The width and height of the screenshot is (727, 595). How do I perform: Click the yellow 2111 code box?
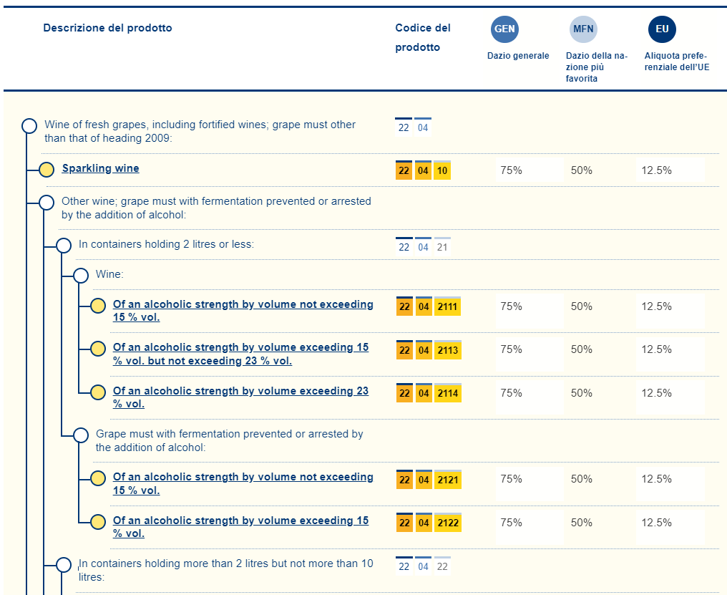(x=447, y=307)
